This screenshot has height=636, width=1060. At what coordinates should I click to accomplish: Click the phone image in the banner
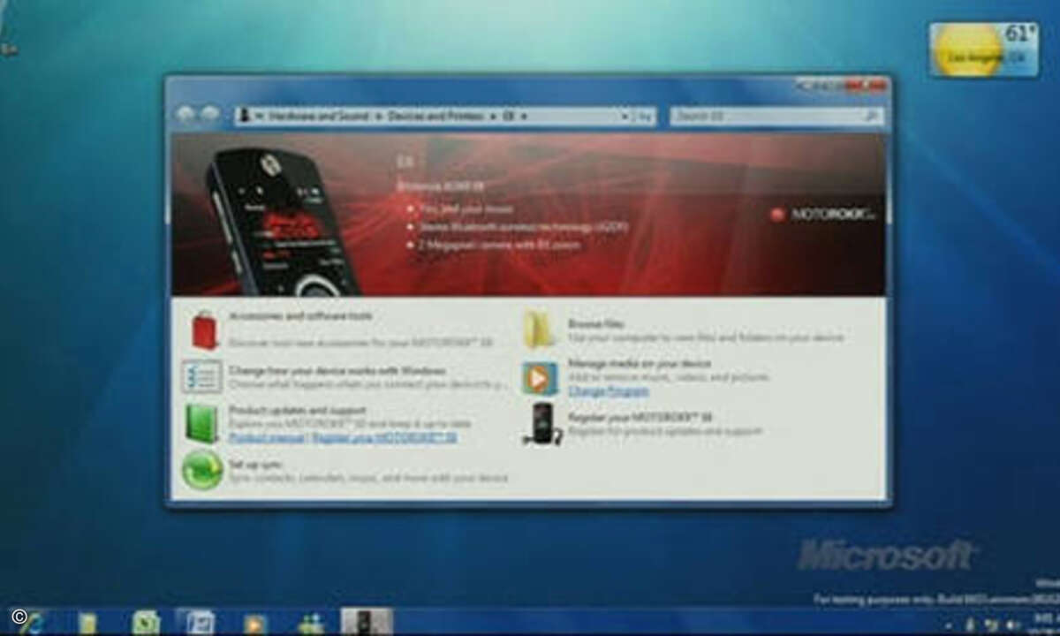coord(281,221)
